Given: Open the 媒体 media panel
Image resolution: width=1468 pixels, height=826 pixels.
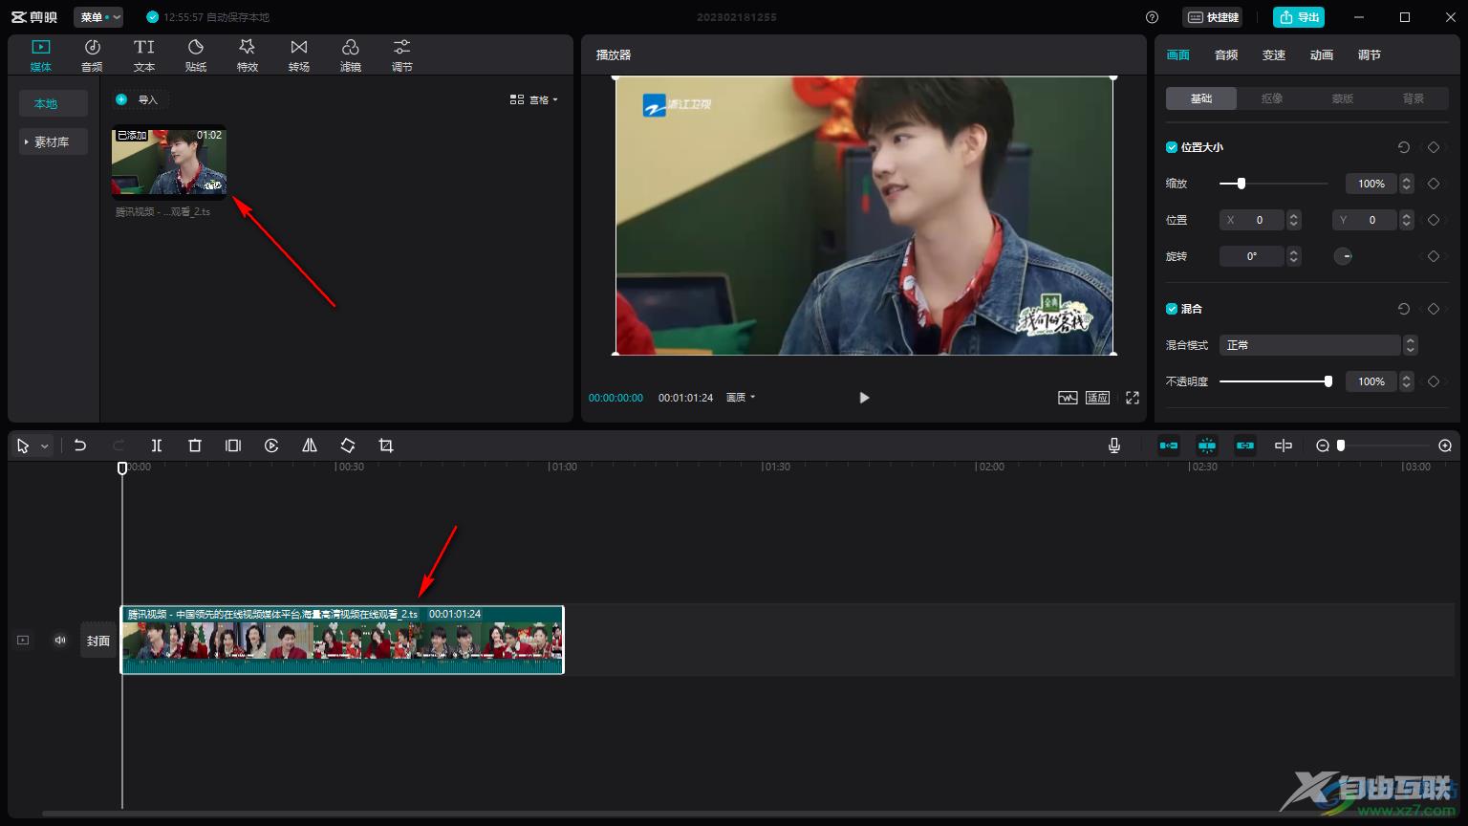Looking at the screenshot, I should click(41, 55).
